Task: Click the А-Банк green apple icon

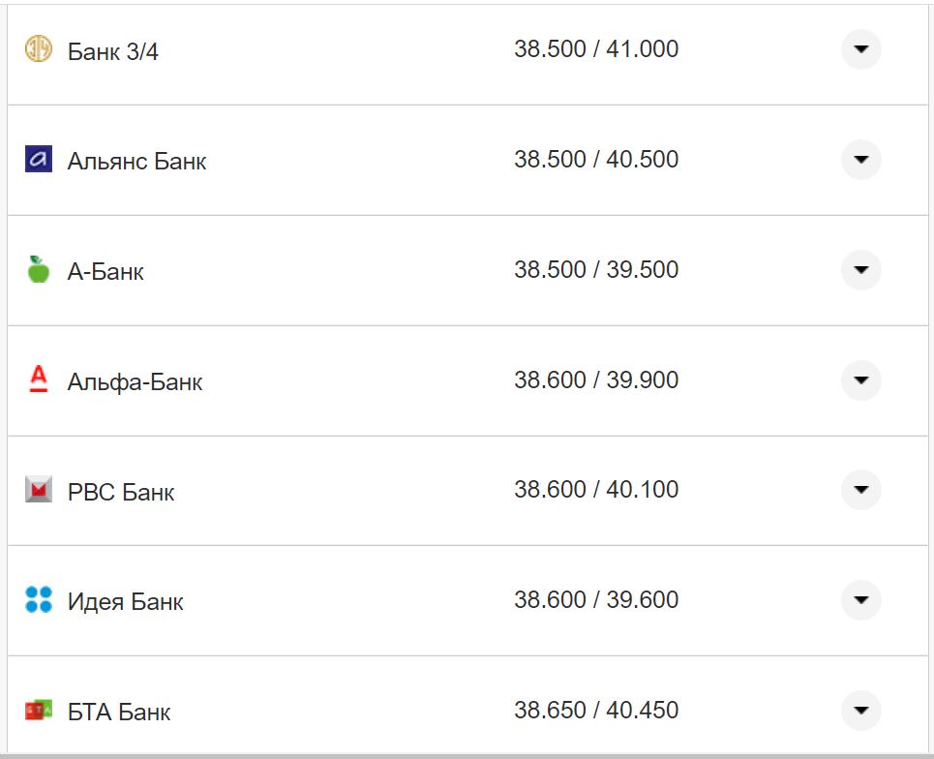Action: click(38, 269)
